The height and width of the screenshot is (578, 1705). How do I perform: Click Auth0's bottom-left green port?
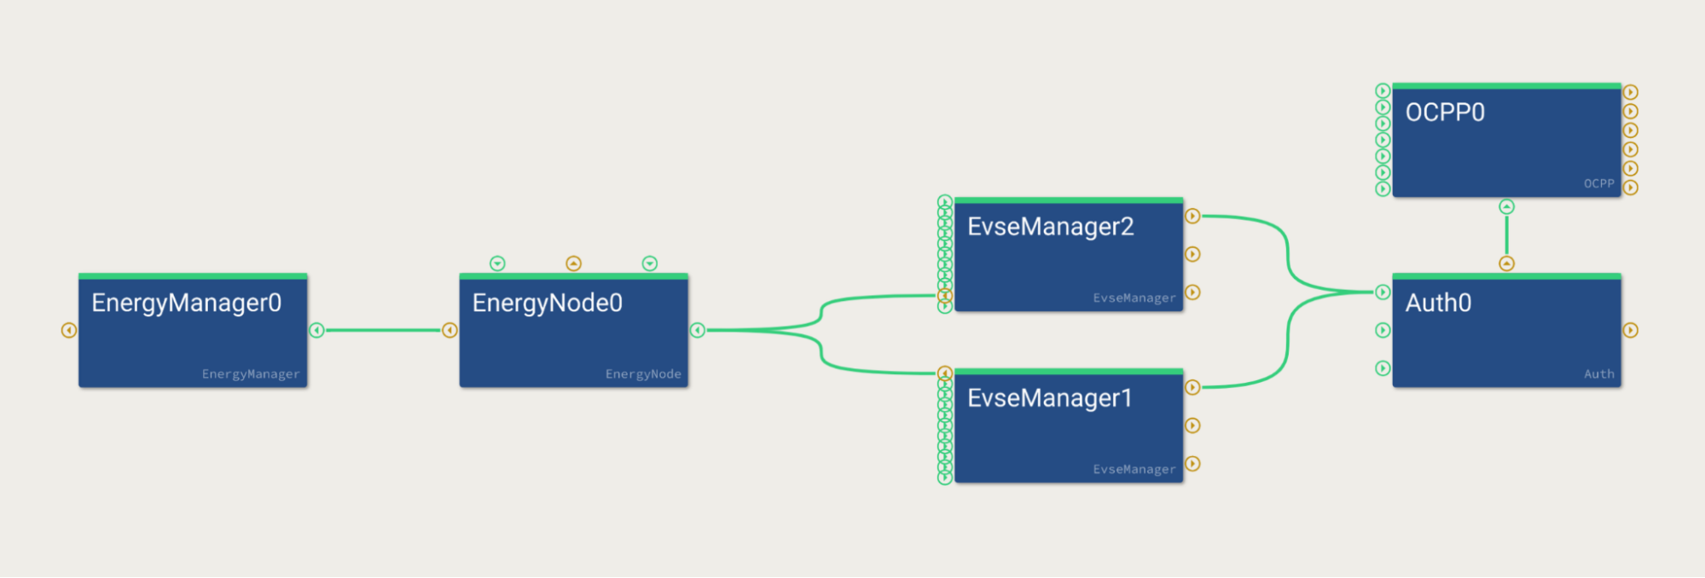coord(1383,368)
